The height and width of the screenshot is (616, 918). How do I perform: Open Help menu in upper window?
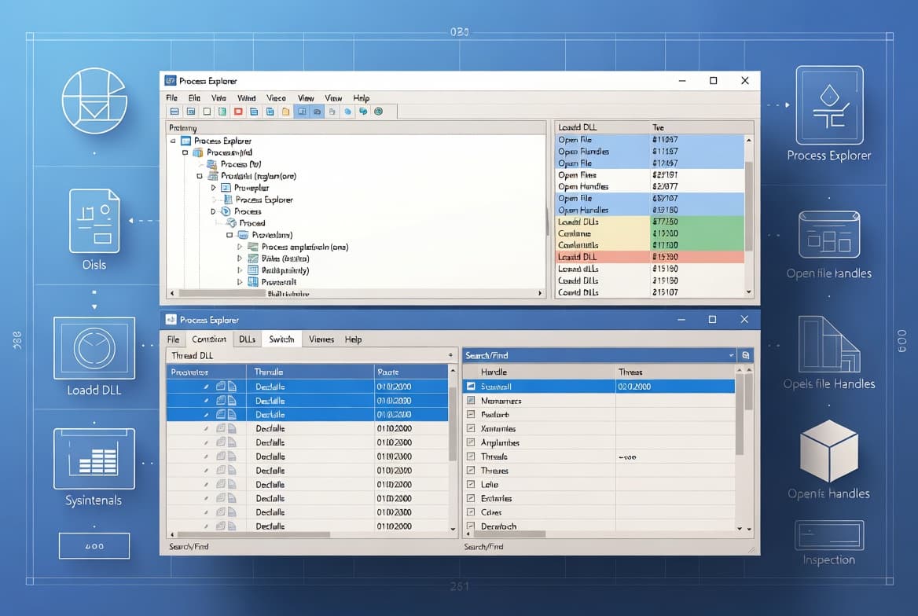[x=362, y=97]
